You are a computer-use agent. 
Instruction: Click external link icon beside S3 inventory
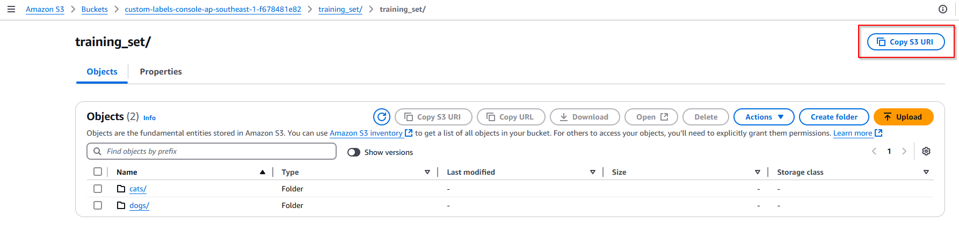click(409, 133)
